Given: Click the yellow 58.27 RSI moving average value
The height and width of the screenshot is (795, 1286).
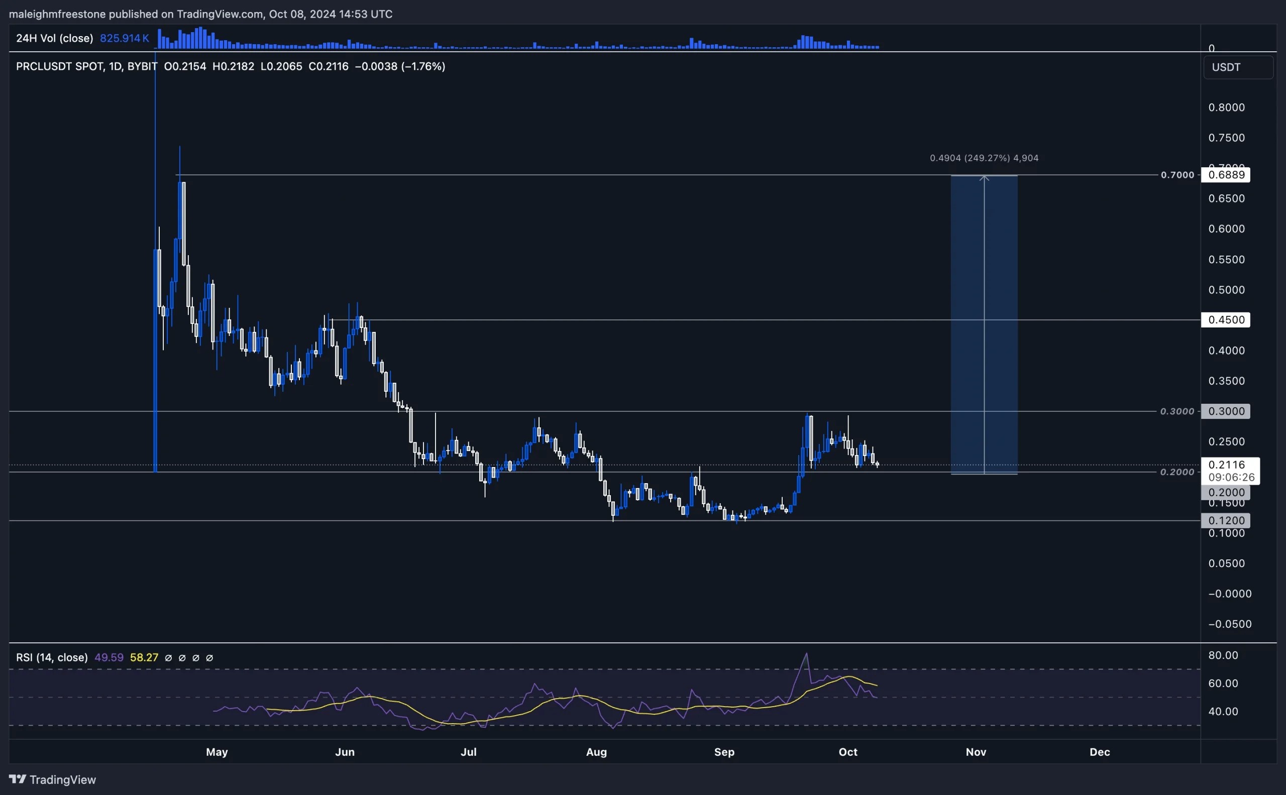Looking at the screenshot, I should 144,657.
